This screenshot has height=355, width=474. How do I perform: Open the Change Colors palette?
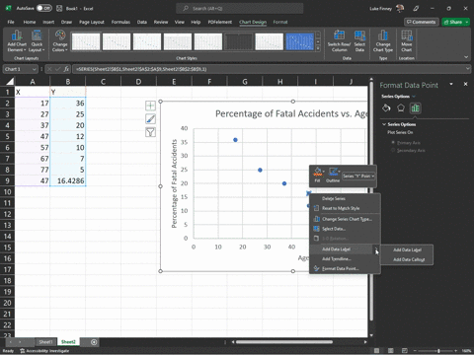tap(60, 41)
